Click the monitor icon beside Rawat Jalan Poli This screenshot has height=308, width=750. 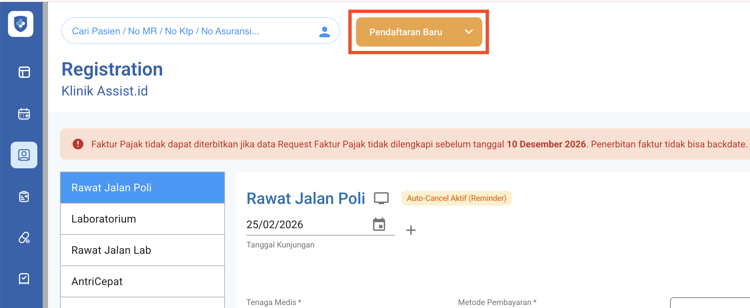pos(381,198)
